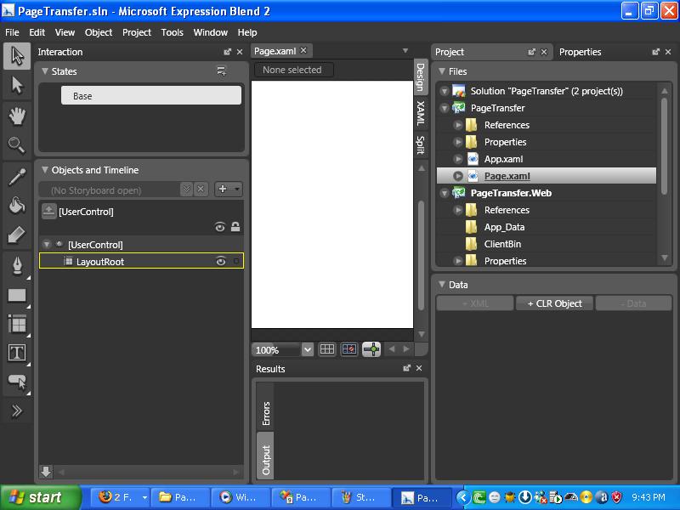Toggle the lock all icon in timeline header
Screen dimensions: 680x510
coord(235,227)
